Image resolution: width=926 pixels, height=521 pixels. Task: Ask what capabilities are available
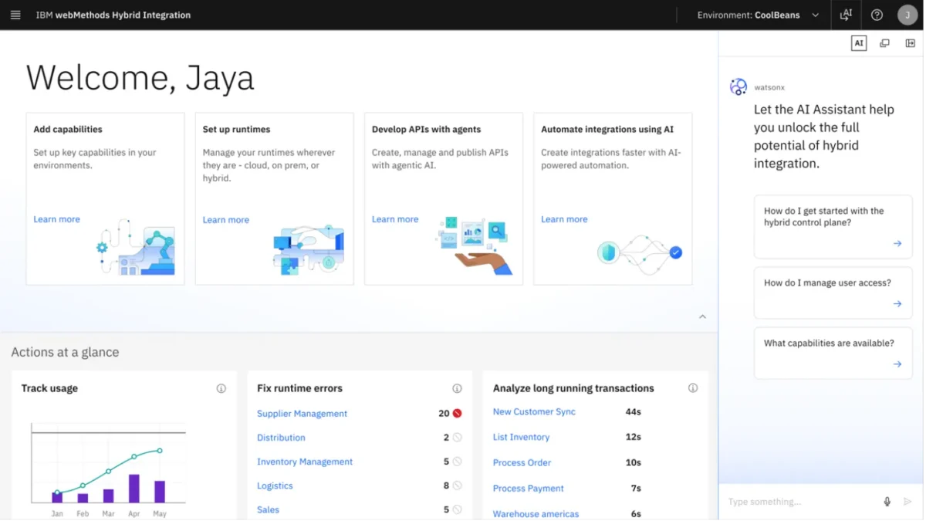pos(833,354)
